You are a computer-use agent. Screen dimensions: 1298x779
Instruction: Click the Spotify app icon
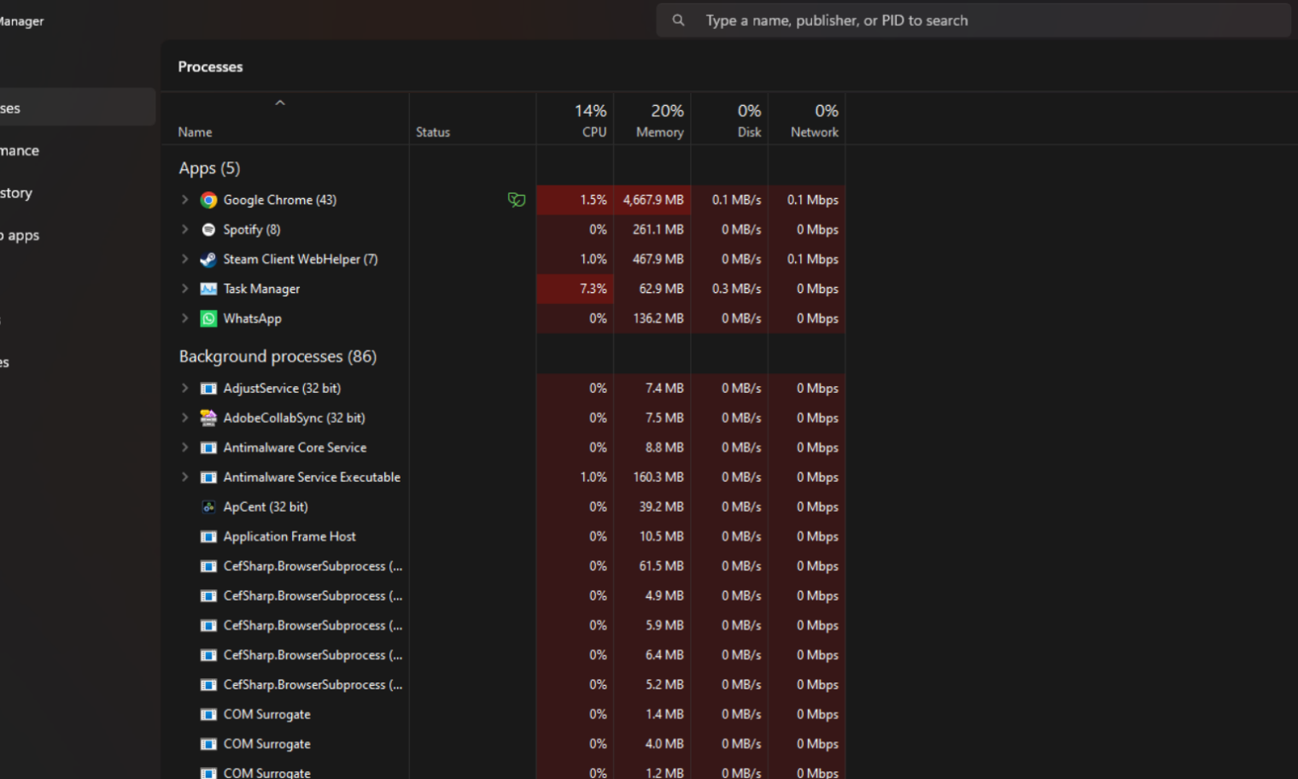pos(208,230)
